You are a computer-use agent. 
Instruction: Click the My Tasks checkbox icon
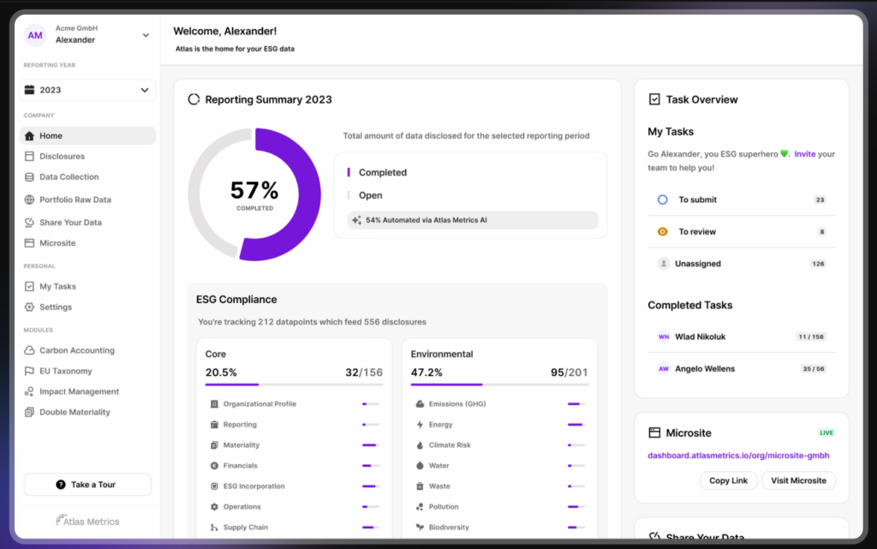(x=30, y=286)
